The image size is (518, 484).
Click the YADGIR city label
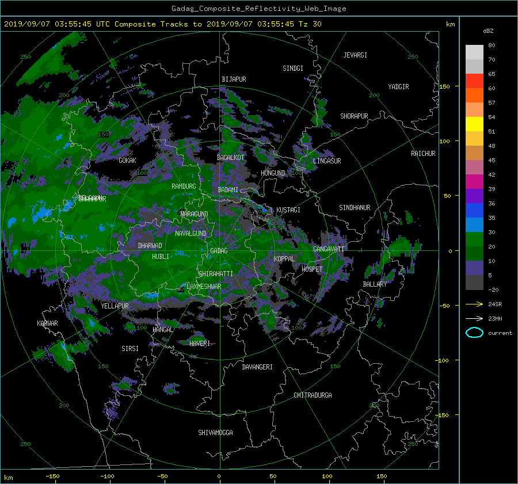coord(398,87)
